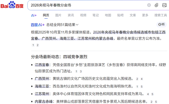This screenshot has height=104, width=169.
Task: Switch to the 图片 tab
Action: coord(58,15)
